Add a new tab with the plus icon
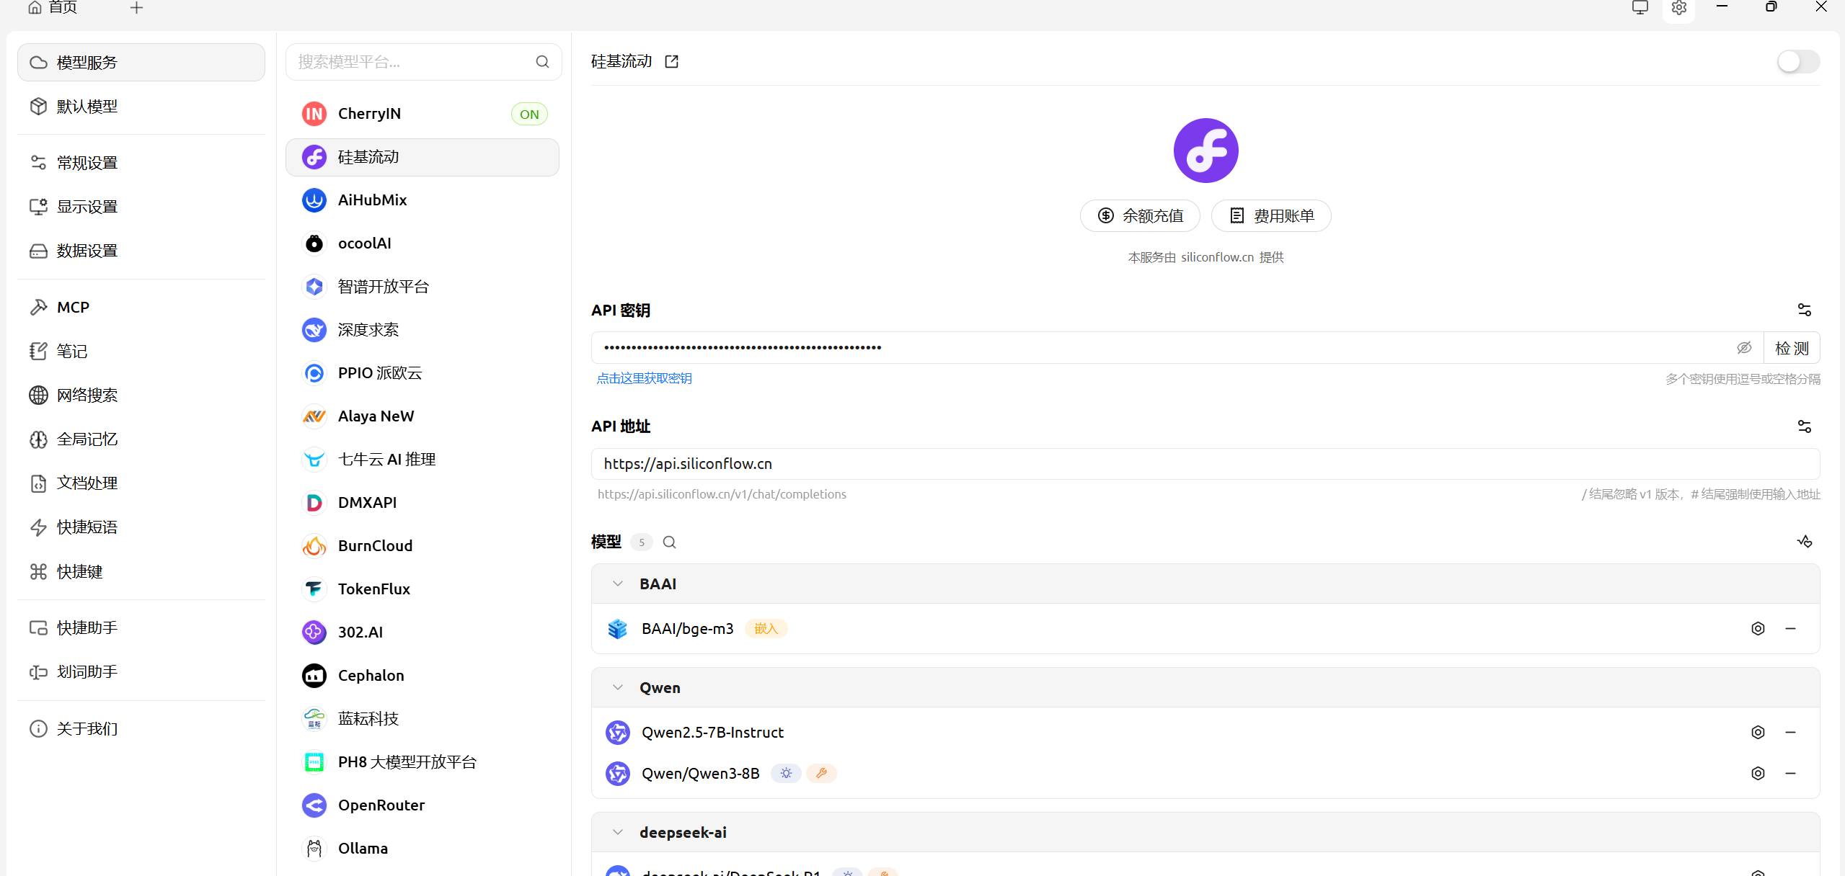 pos(136,7)
